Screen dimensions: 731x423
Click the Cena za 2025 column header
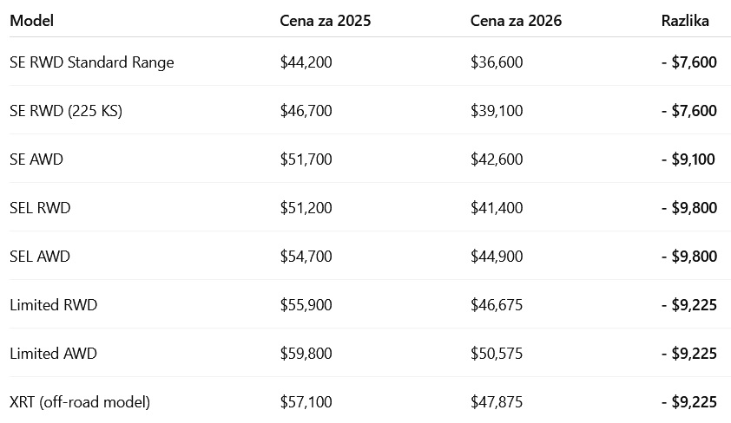pos(325,21)
